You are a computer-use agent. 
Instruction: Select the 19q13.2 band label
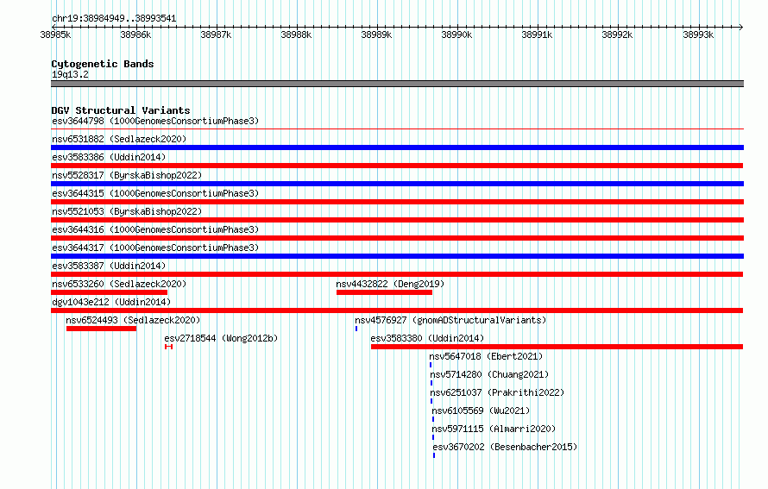point(70,74)
